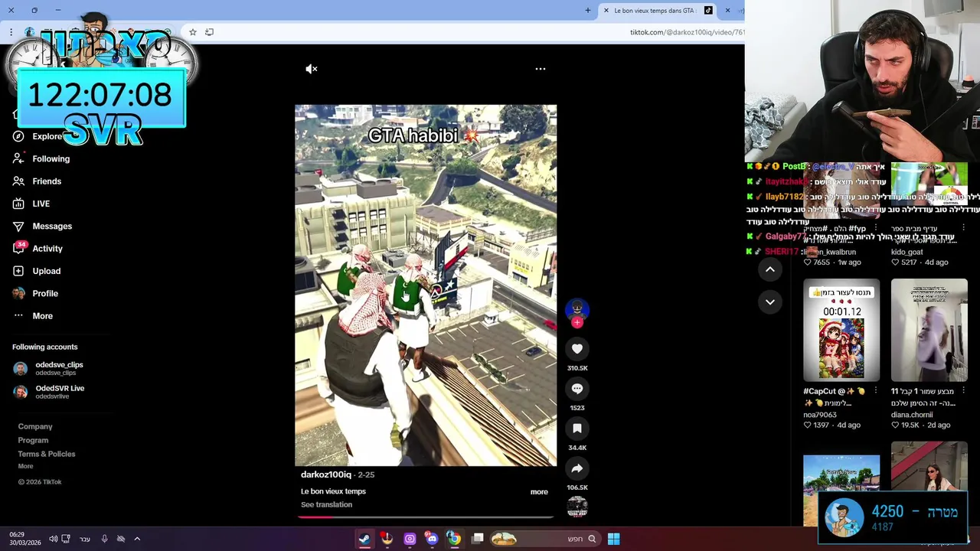Open Friends in the sidebar
Viewport: 980px width, 551px height.
(x=47, y=181)
